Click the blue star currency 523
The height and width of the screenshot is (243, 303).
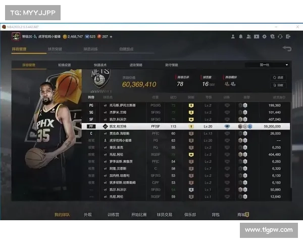[x=90, y=36]
